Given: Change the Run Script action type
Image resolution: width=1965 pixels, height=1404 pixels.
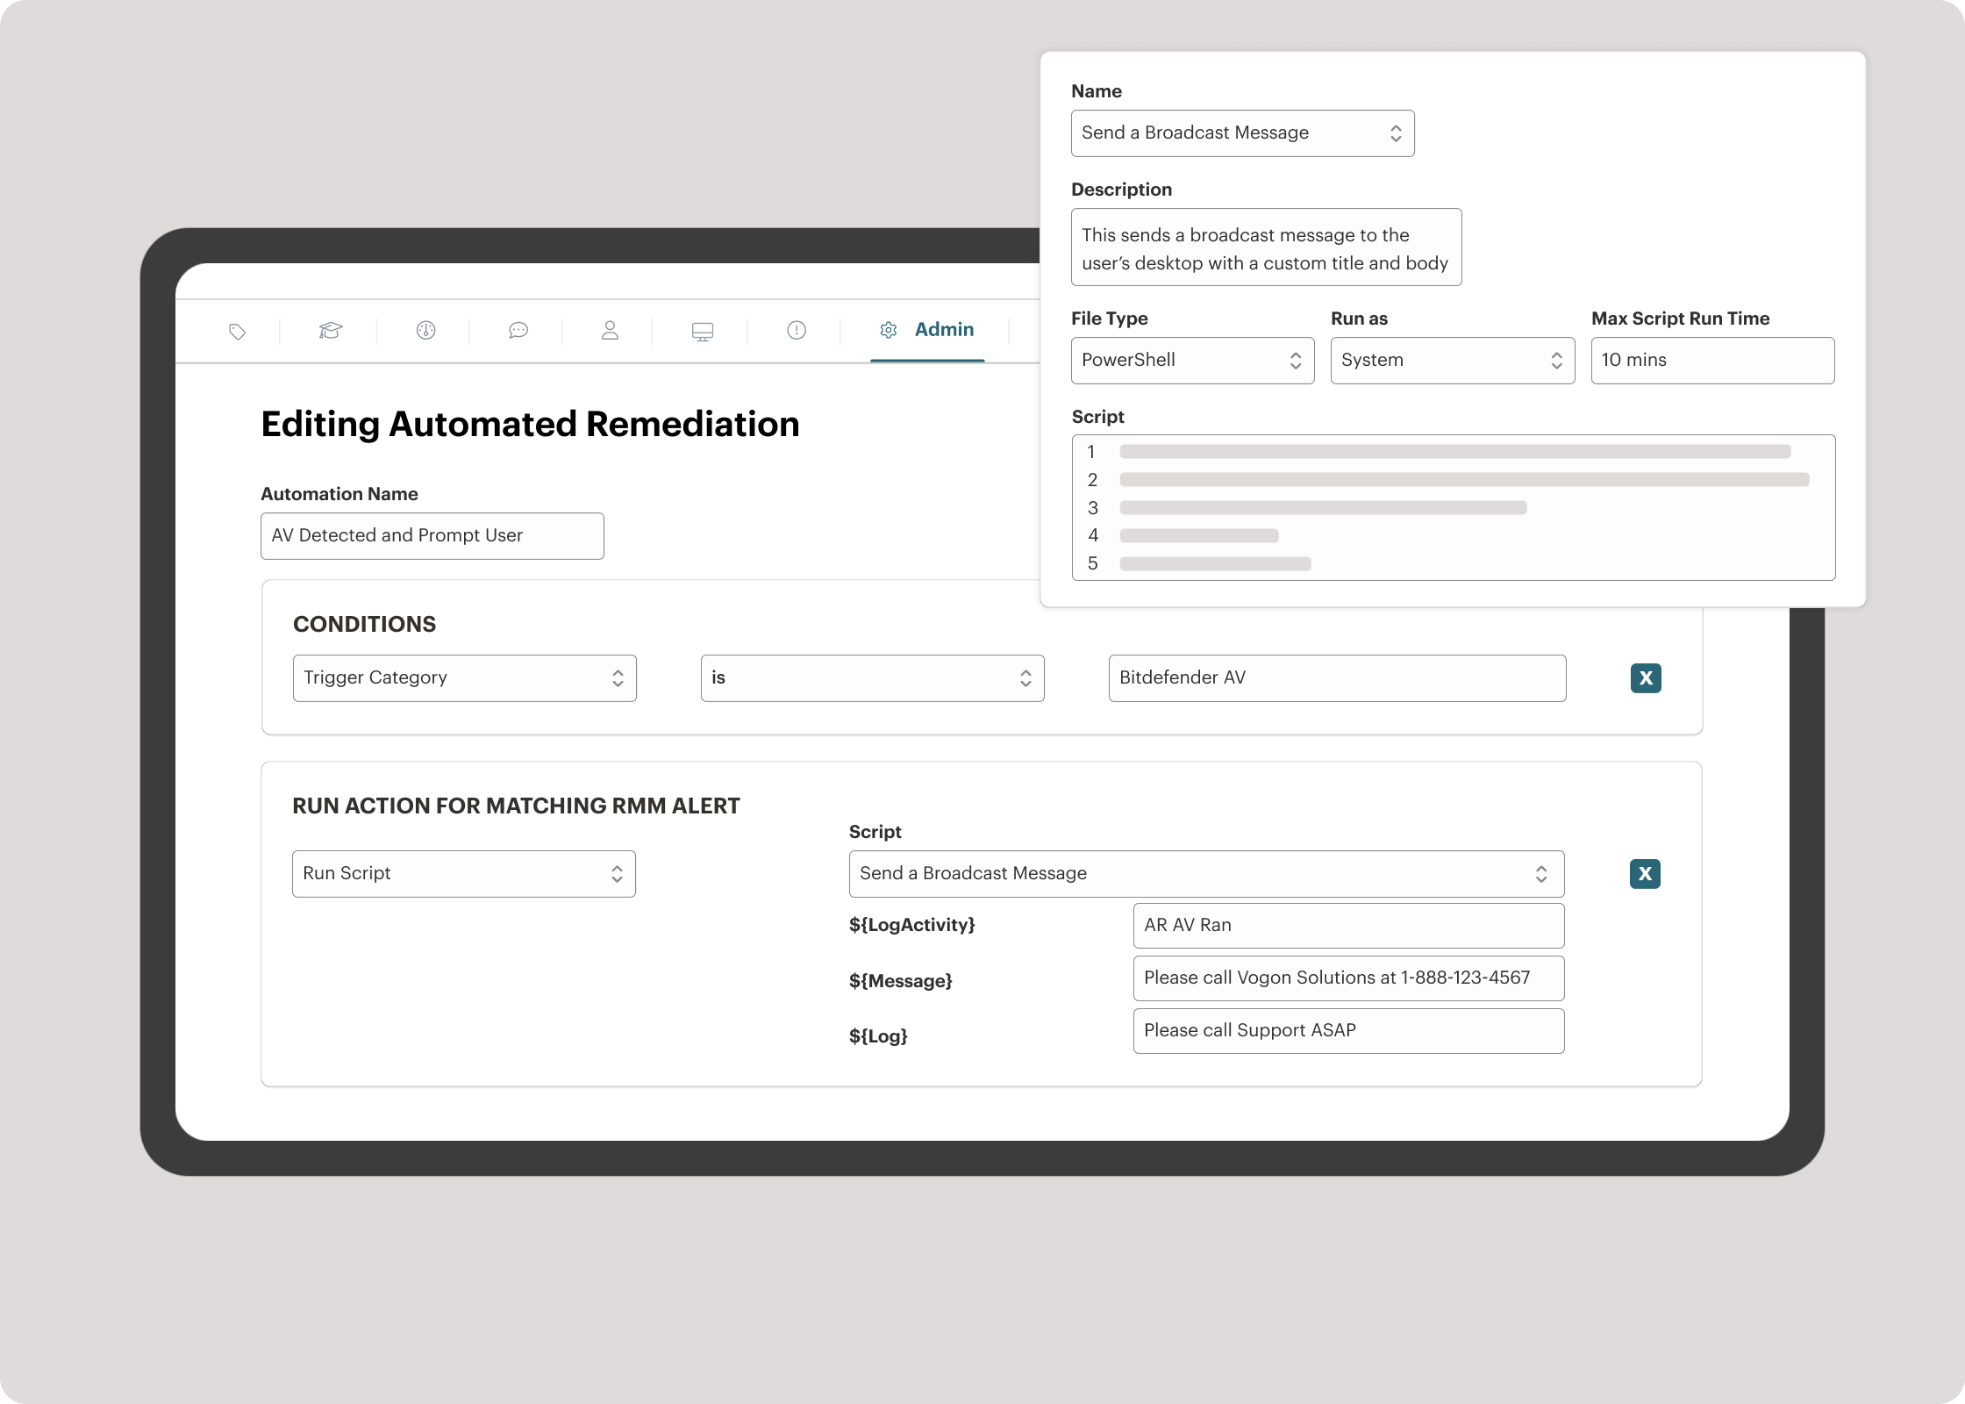Looking at the screenshot, I should (x=463, y=873).
